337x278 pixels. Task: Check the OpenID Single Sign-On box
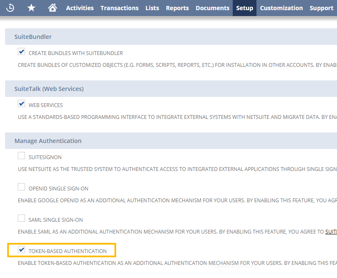coord(22,187)
